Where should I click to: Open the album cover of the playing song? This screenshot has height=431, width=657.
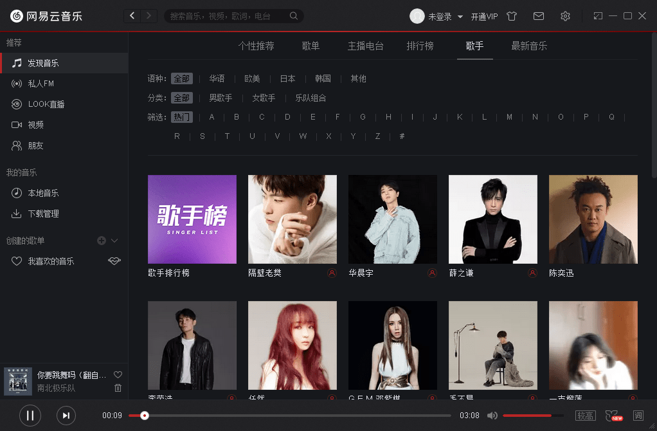[x=18, y=381]
